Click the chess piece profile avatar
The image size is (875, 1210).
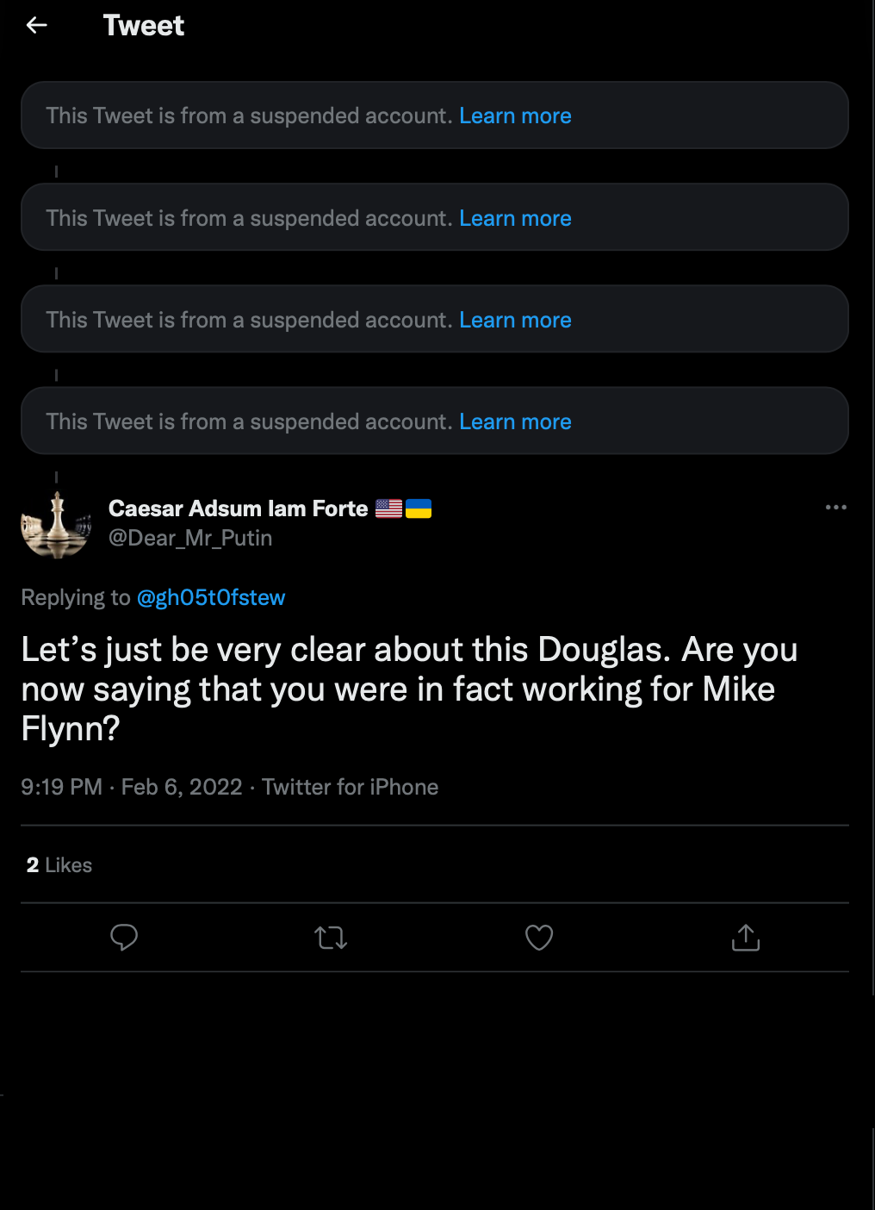pyautogui.click(x=56, y=524)
